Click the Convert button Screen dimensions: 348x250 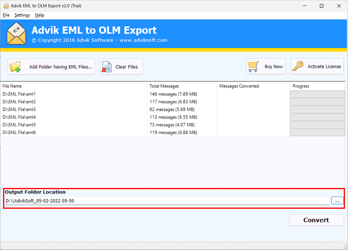[x=317, y=220]
